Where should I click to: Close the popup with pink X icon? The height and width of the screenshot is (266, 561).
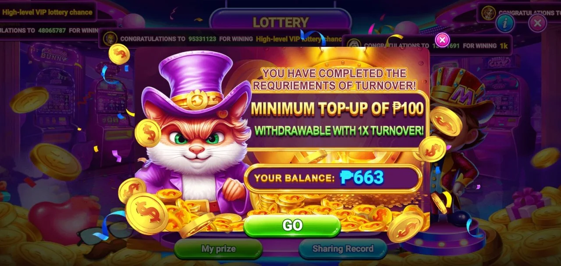pos(442,40)
